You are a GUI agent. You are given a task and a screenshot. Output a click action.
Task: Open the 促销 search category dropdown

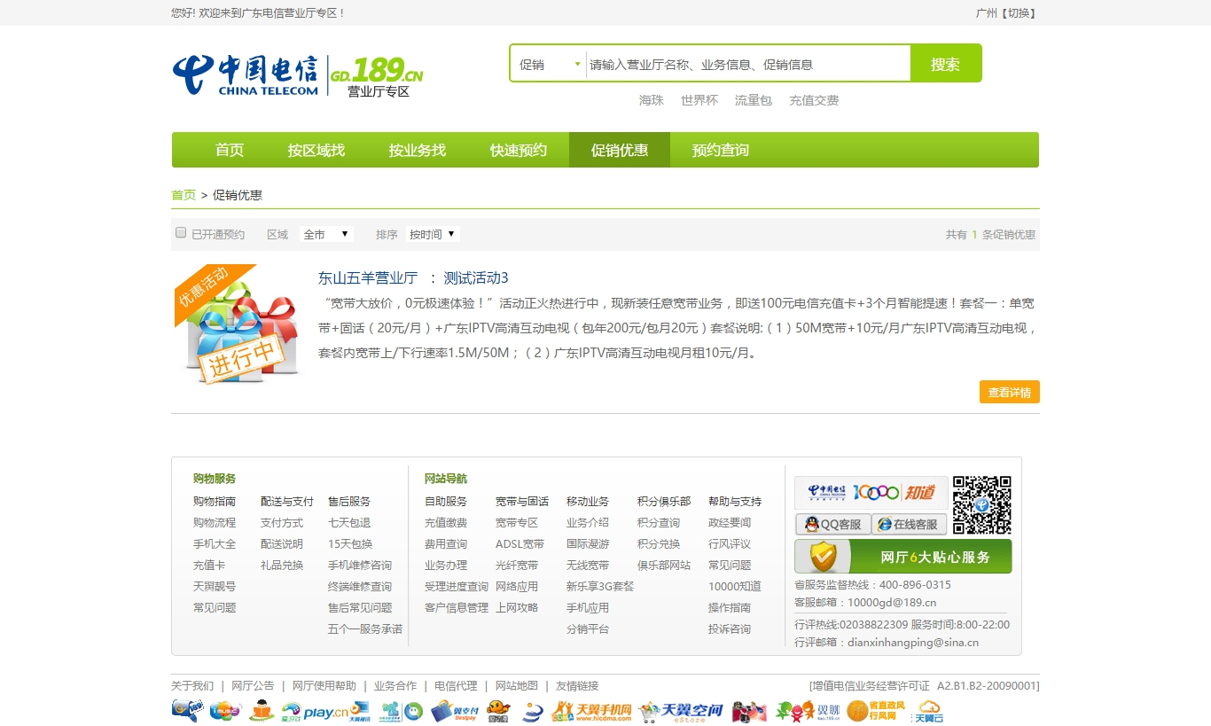[549, 64]
